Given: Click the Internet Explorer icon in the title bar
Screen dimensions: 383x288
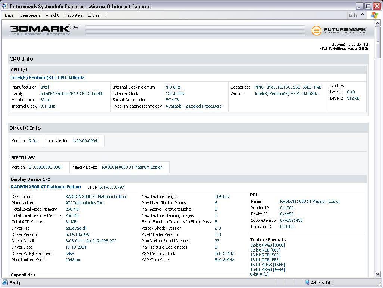Looking at the screenshot, I should click(5, 6).
